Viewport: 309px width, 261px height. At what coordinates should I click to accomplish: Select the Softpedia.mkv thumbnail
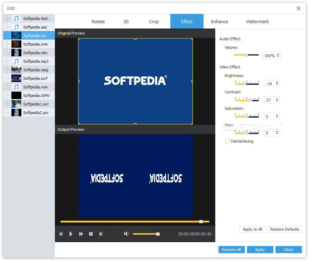(16, 53)
